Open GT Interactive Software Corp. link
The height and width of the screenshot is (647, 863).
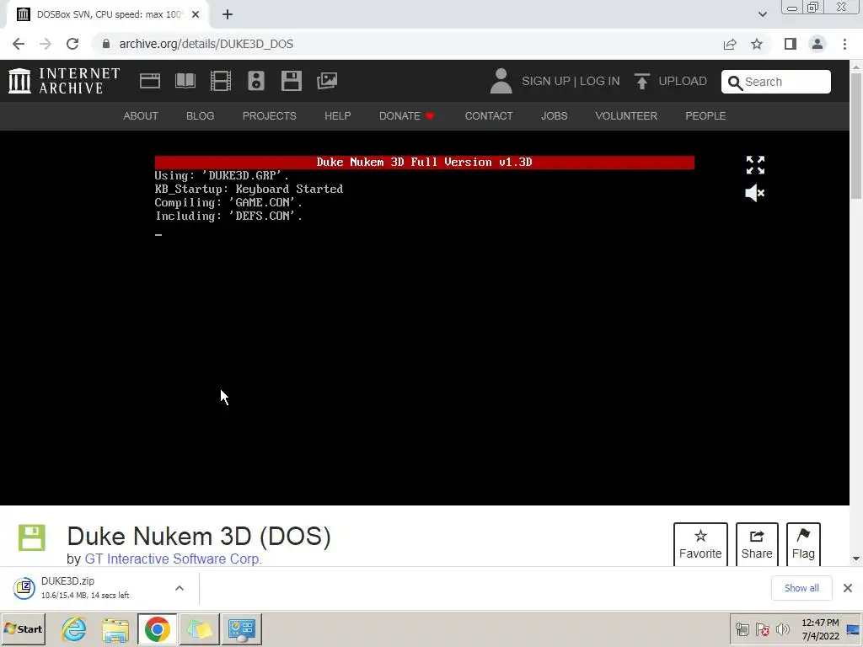click(173, 559)
